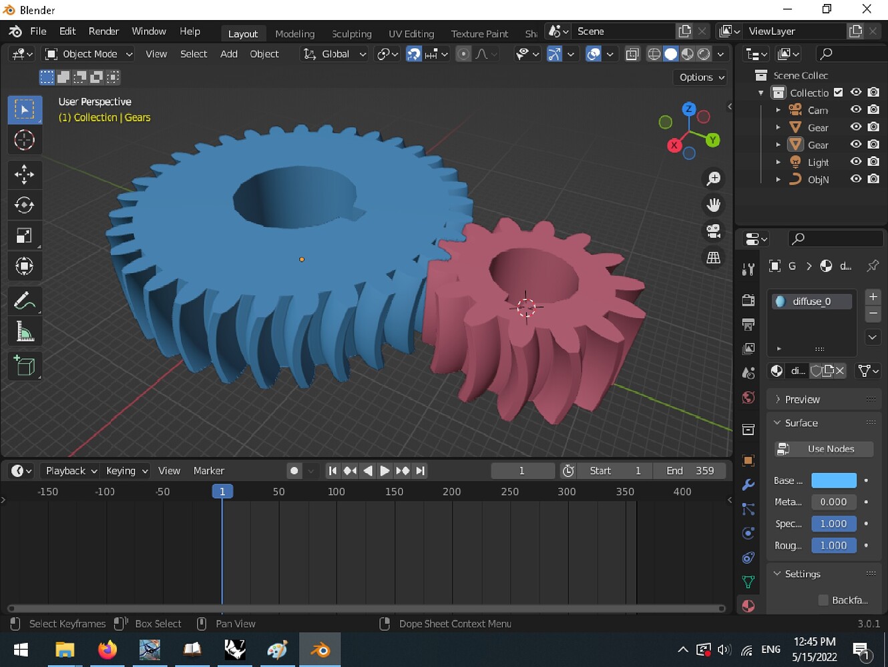Open Physics Properties in the properties sidebar
This screenshot has width=888, height=667.
(748, 533)
